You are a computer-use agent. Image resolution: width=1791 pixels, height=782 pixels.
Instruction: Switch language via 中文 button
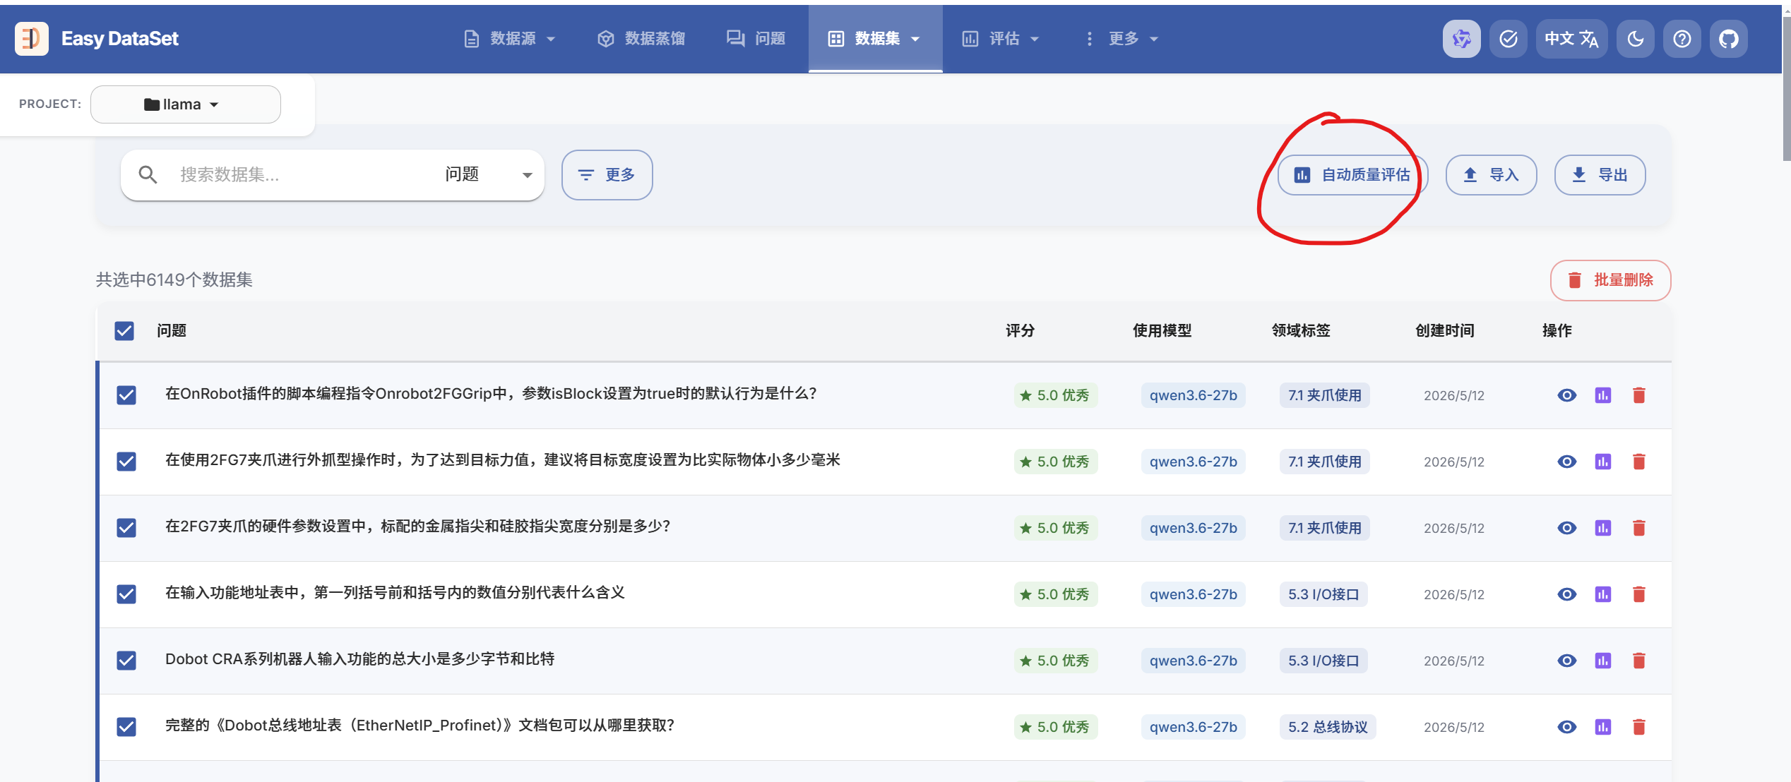pos(1571,38)
